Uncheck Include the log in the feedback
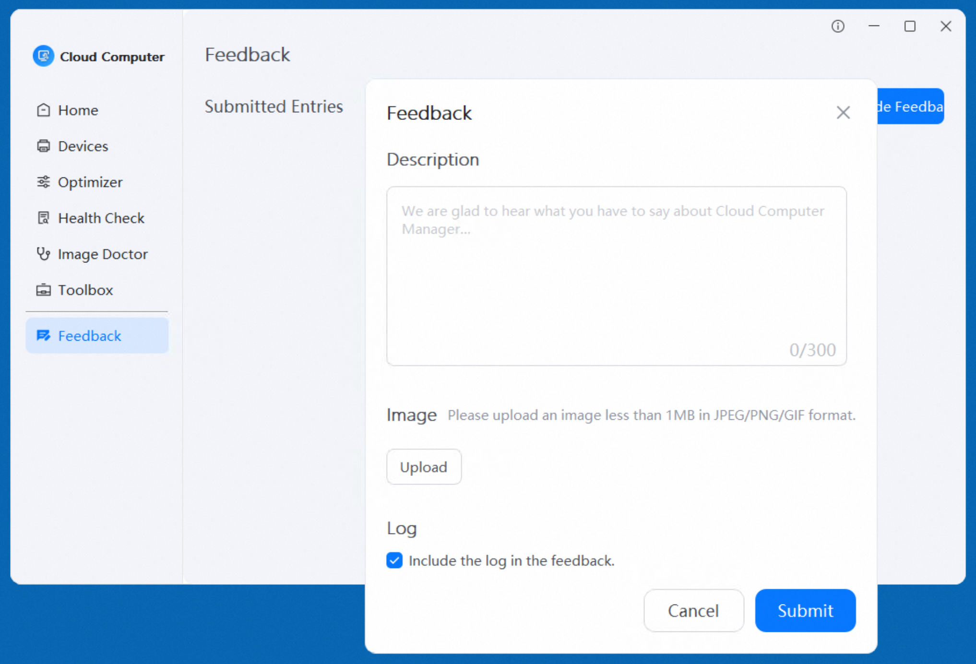The height and width of the screenshot is (664, 976). pyautogui.click(x=394, y=560)
